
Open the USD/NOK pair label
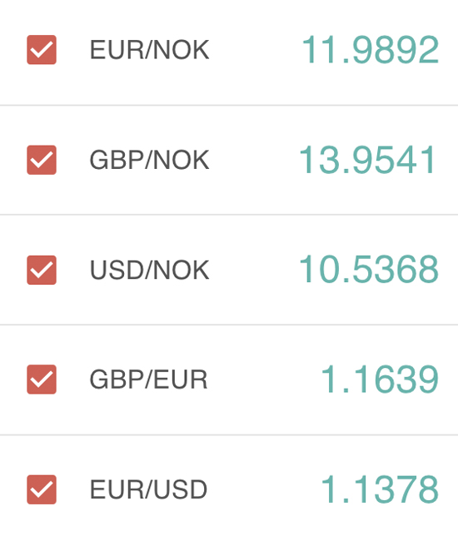[149, 270]
